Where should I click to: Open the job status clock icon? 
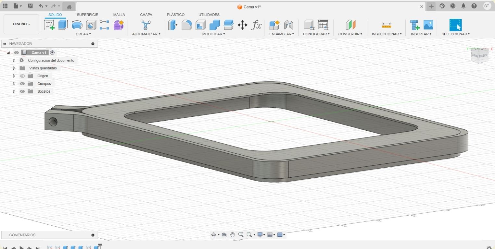tap(453, 6)
